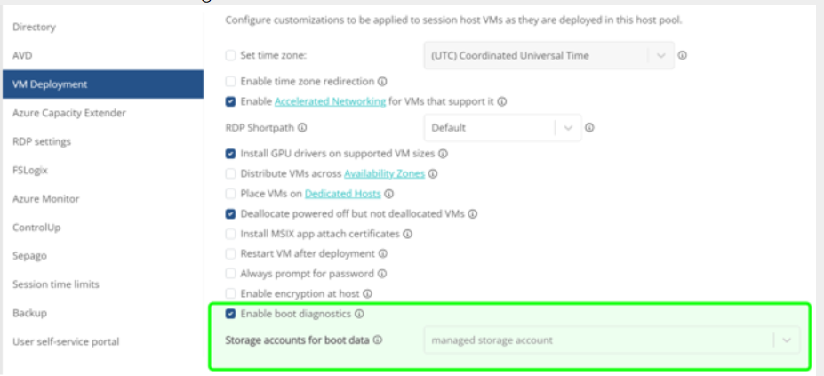Check Restart VM after deployment option
The width and height of the screenshot is (824, 376).
click(231, 252)
